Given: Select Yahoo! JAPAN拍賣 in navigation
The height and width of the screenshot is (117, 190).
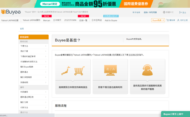Looking at the screenshot, I should (x=10, y=20).
